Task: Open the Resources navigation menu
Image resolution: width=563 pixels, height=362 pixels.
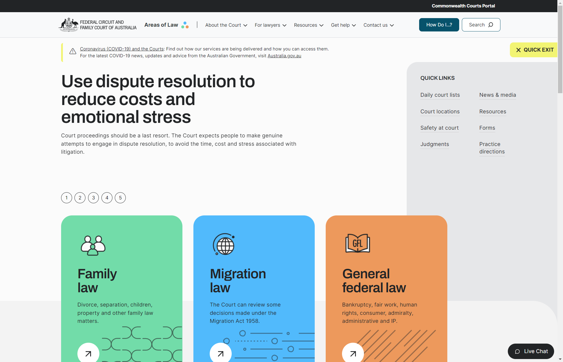Action: click(x=308, y=25)
